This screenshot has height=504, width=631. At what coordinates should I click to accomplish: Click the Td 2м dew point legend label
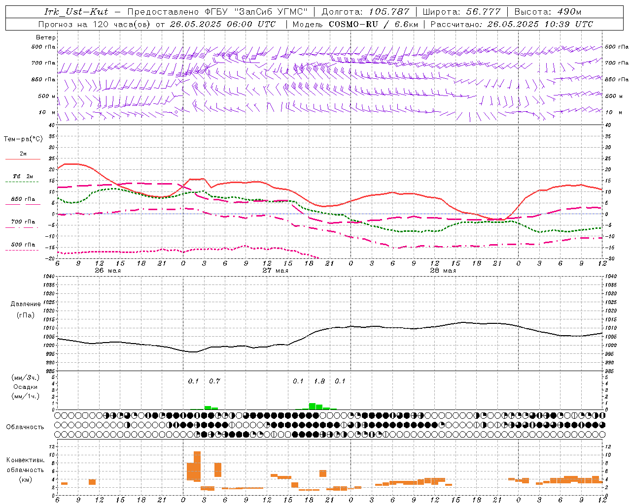(x=23, y=176)
